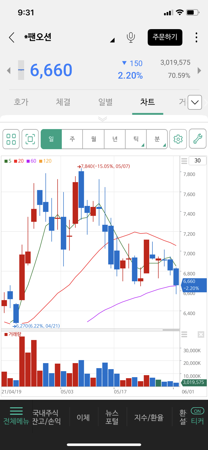
Task: Expand the tab list chevron
Action: pos(195,102)
